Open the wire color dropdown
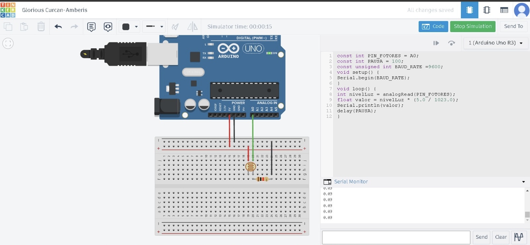The width and height of the screenshot is (530, 245). (130, 26)
